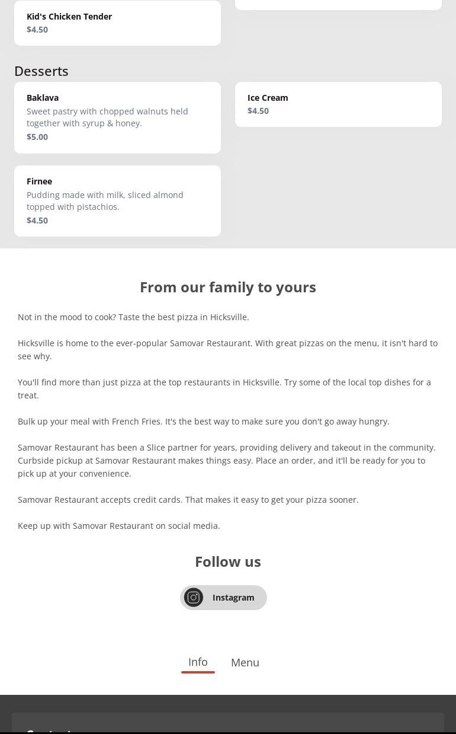
Task: Click the "From our family to yours" heading
Action: [x=228, y=287]
